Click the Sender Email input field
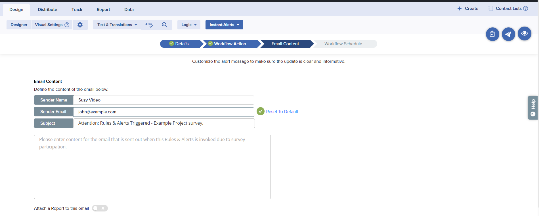The height and width of the screenshot is (216, 545). click(163, 112)
